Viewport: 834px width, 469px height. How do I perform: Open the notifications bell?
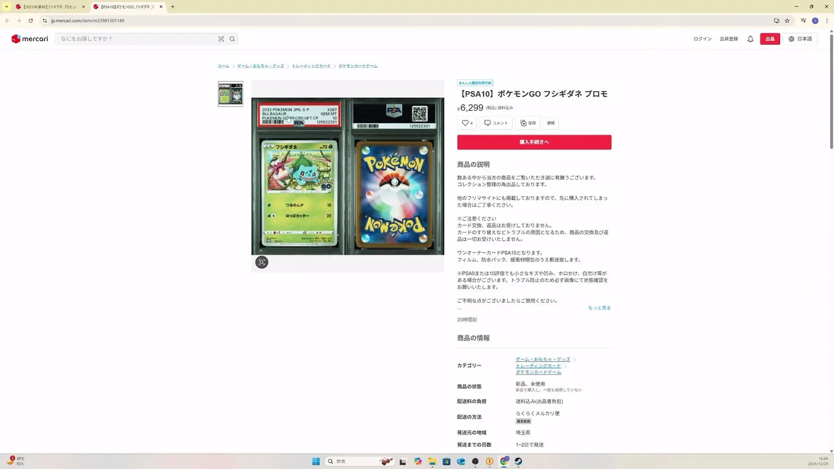(750, 39)
